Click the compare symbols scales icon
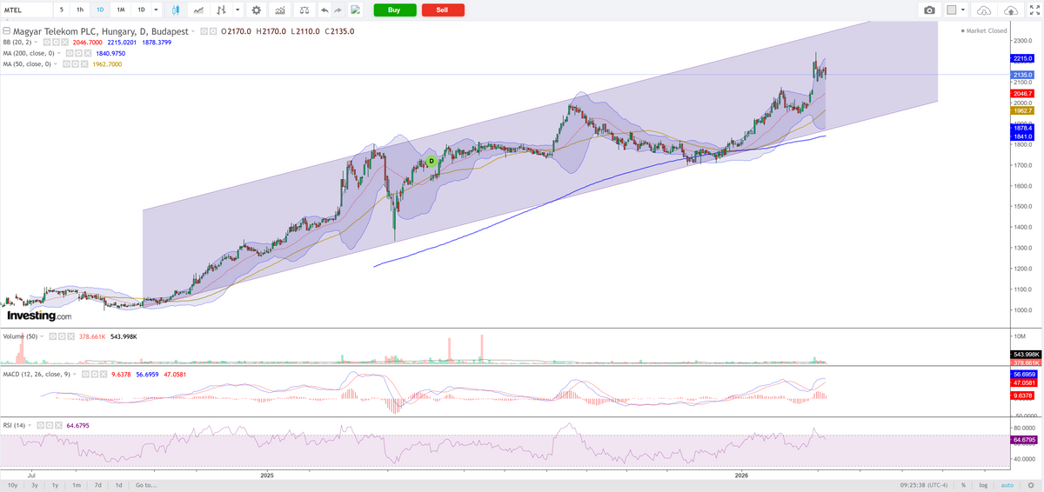The width and height of the screenshot is (1044, 492). pyautogui.click(x=304, y=10)
